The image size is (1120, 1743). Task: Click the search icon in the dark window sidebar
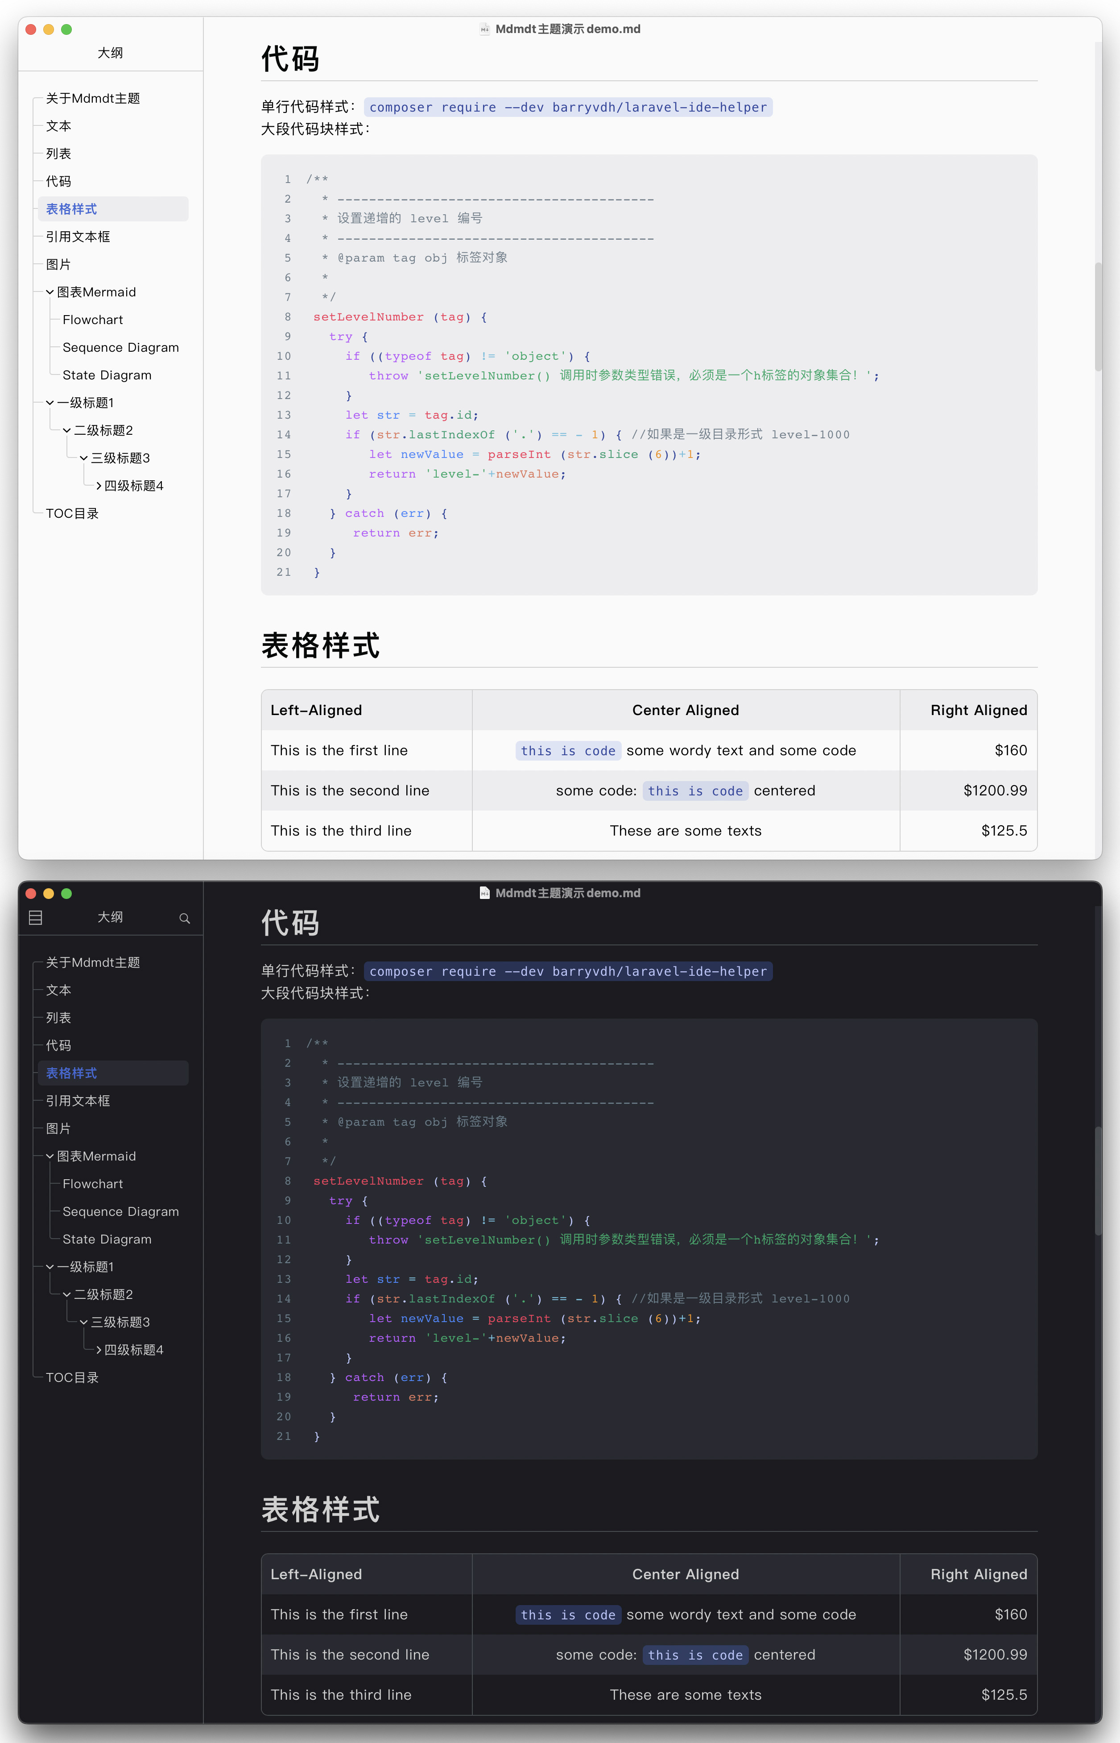click(185, 919)
